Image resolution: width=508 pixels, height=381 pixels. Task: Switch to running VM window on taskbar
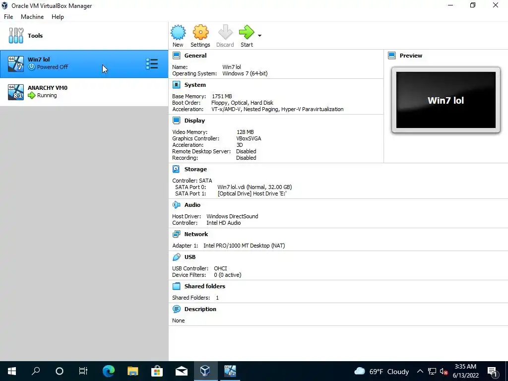(x=230, y=371)
